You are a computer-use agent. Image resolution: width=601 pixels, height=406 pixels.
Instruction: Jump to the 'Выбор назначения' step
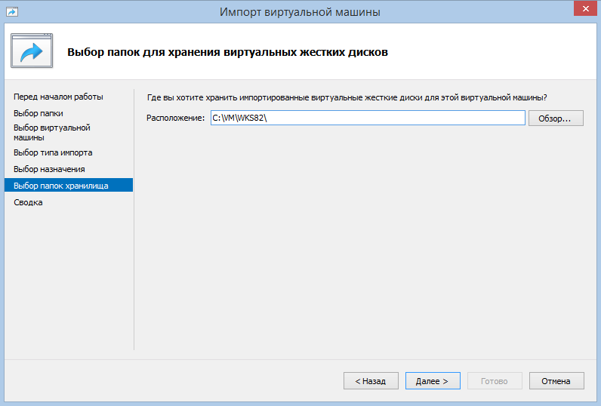[x=49, y=169]
